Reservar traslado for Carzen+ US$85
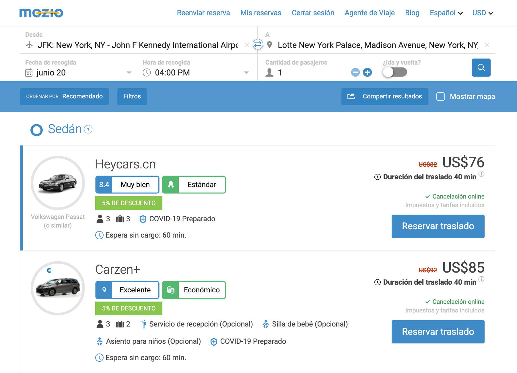This screenshot has width=517, height=373. coord(438,332)
